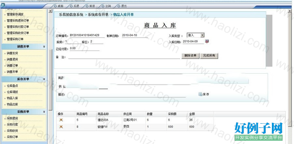294x144 pixels.
Task: Click the 采购额 column header
Action: coord(172,114)
